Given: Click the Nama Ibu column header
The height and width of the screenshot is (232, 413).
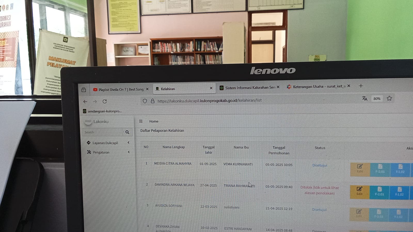Looking at the screenshot, I should (241, 147).
